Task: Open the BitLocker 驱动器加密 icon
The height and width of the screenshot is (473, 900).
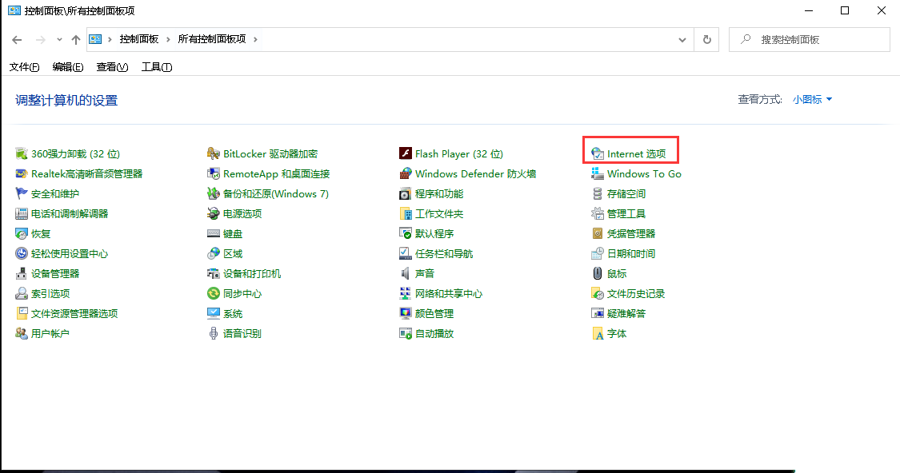Action: [x=214, y=153]
